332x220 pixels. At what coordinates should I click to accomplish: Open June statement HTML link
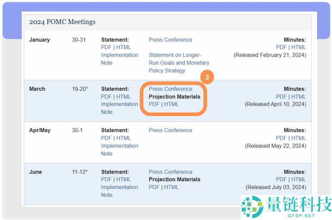[x=123, y=179]
